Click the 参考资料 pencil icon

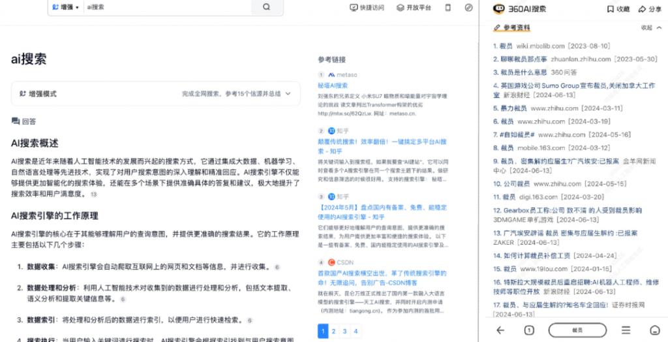click(496, 27)
